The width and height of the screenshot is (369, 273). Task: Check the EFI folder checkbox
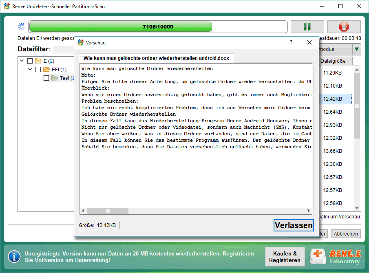point(38,69)
